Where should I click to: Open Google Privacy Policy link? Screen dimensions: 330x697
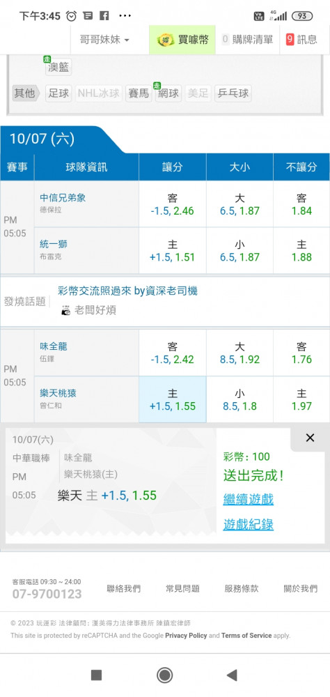186,636
